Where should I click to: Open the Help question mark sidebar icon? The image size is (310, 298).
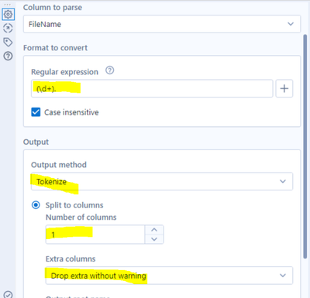tap(8, 56)
